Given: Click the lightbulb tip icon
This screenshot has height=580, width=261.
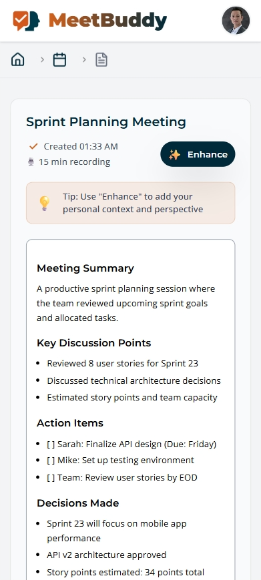Looking at the screenshot, I should click(x=44, y=203).
